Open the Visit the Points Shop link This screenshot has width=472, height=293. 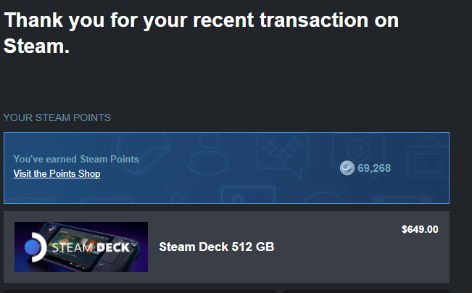pyautogui.click(x=57, y=174)
